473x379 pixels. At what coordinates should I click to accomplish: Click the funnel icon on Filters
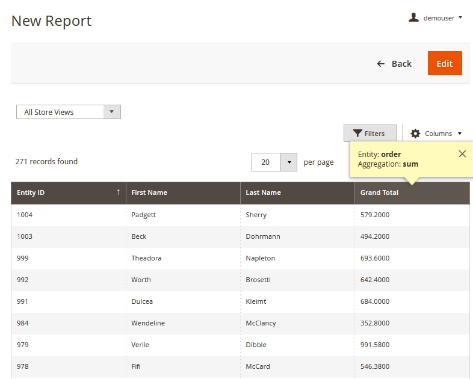(x=357, y=134)
